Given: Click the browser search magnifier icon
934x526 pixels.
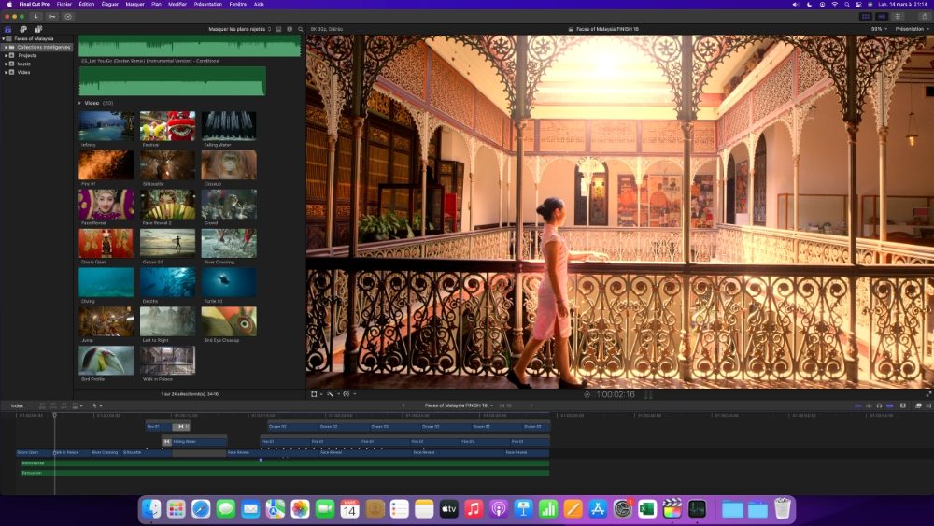Looking at the screenshot, I should (x=300, y=29).
